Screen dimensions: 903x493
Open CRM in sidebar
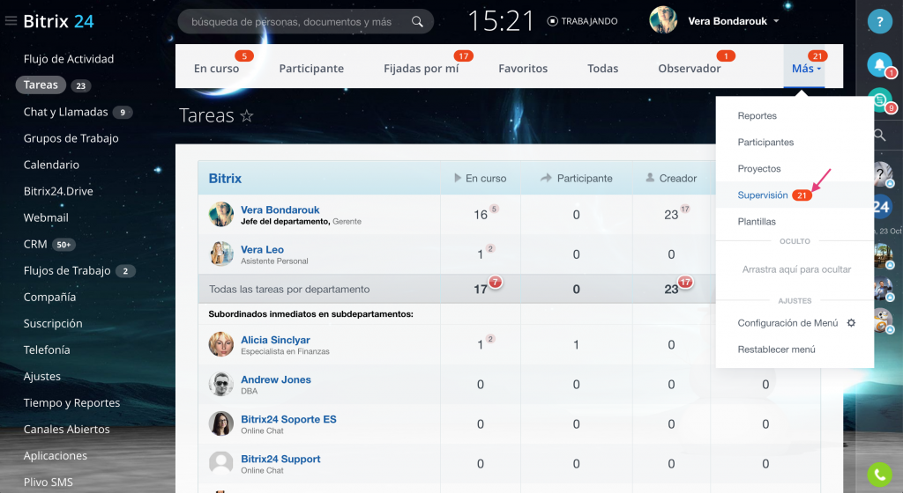point(35,244)
